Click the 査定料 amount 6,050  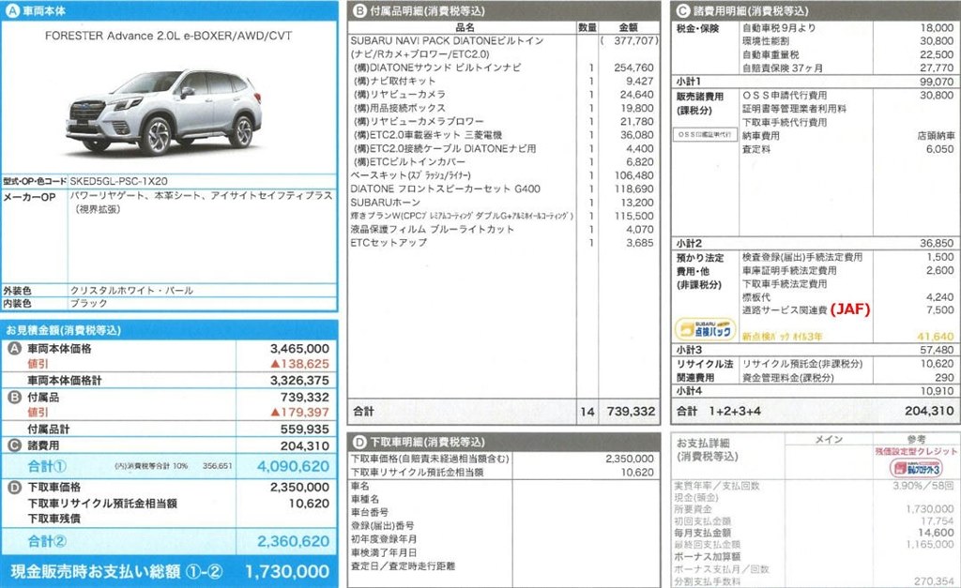(x=940, y=149)
